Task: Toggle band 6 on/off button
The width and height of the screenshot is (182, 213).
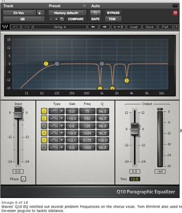Action: [44, 147]
